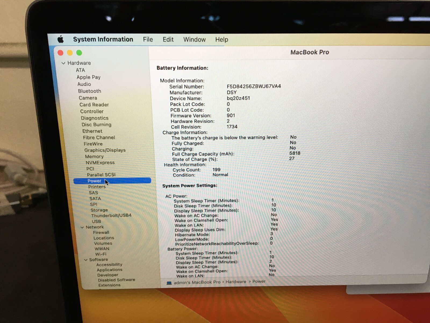Select Diagnostics in the sidebar
The width and height of the screenshot is (430, 323).
tap(95, 118)
